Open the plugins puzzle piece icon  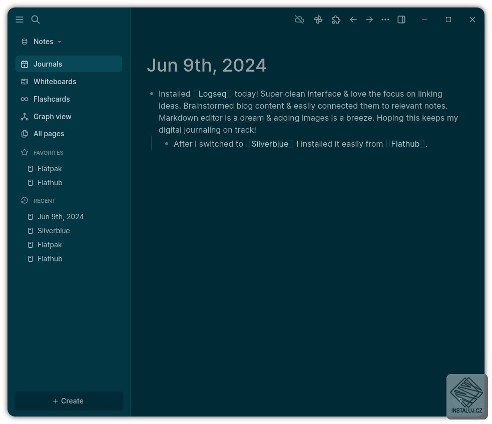336,20
